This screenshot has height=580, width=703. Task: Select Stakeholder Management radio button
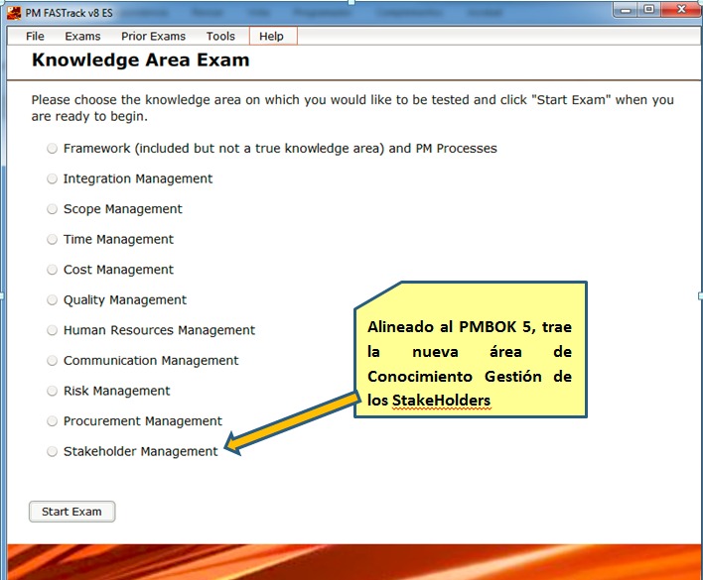(52, 451)
